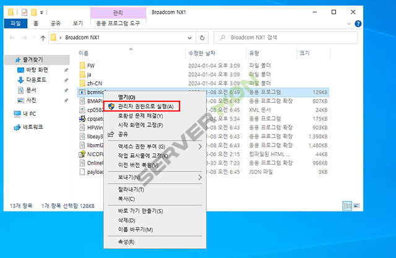Open 속성(R) properties entry
The image size is (396, 258).
pos(126,242)
